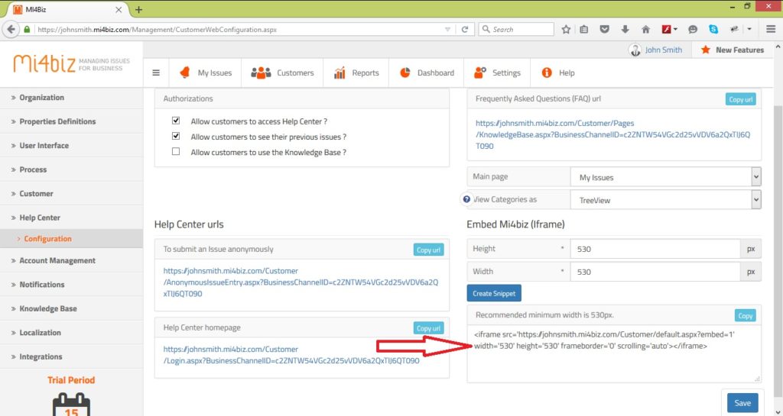Expand the Knowledge Base sidebar section
783x416 pixels.
[47, 308]
